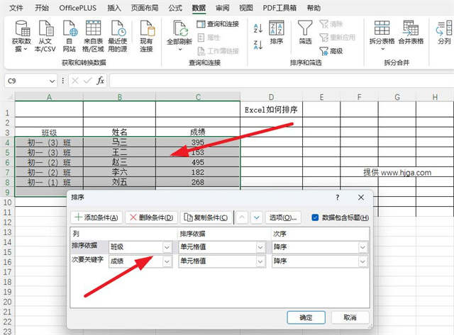Open 查询和连接 pane
The height and width of the screenshot is (335, 454).
tap(218, 24)
